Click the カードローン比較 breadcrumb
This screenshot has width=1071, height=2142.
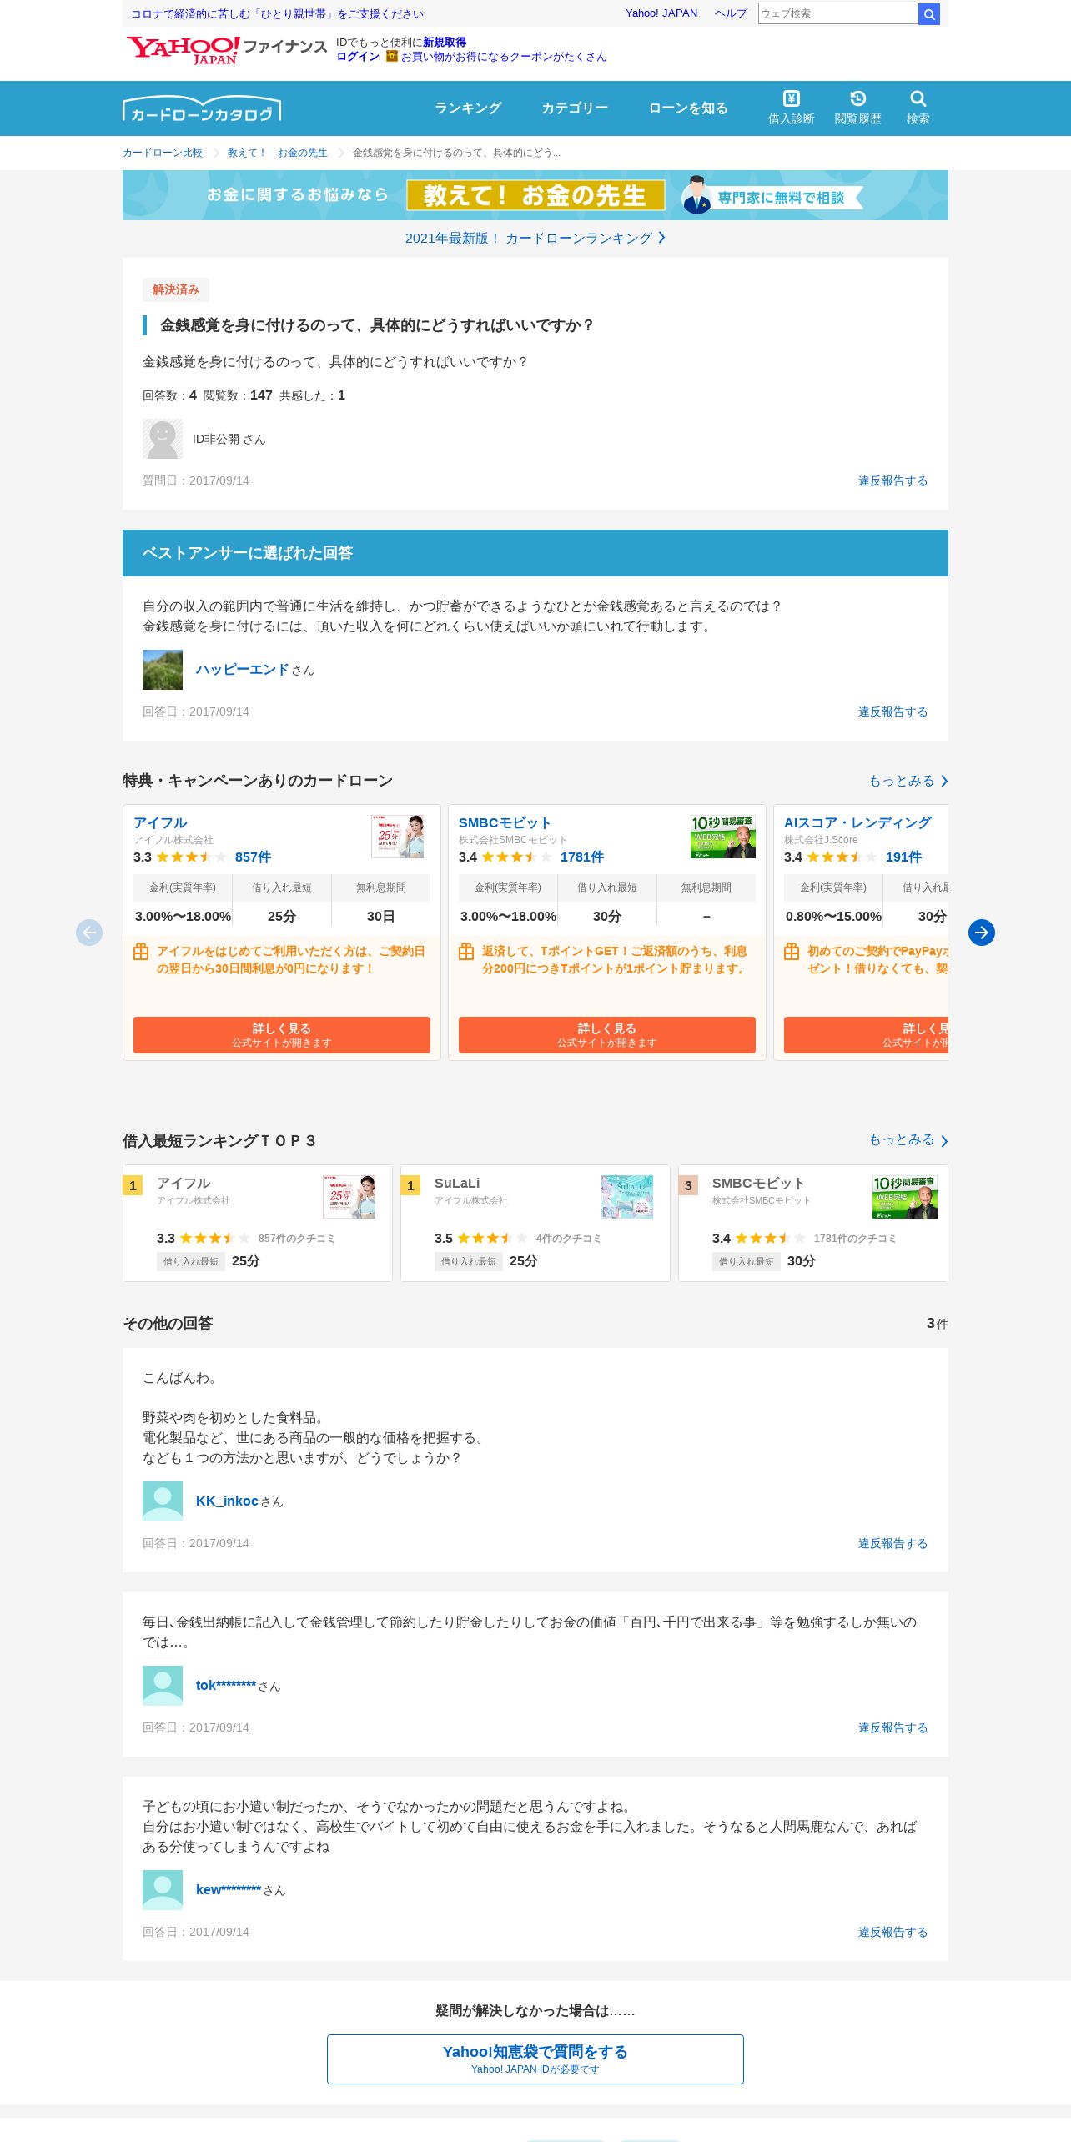[x=163, y=153]
